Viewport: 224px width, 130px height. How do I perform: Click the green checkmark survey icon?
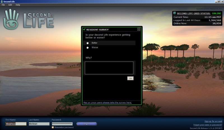click(x=84, y=29)
